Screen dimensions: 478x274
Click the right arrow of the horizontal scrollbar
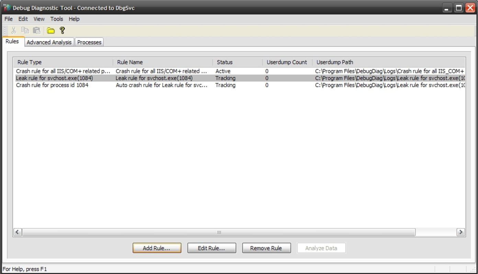point(461,232)
